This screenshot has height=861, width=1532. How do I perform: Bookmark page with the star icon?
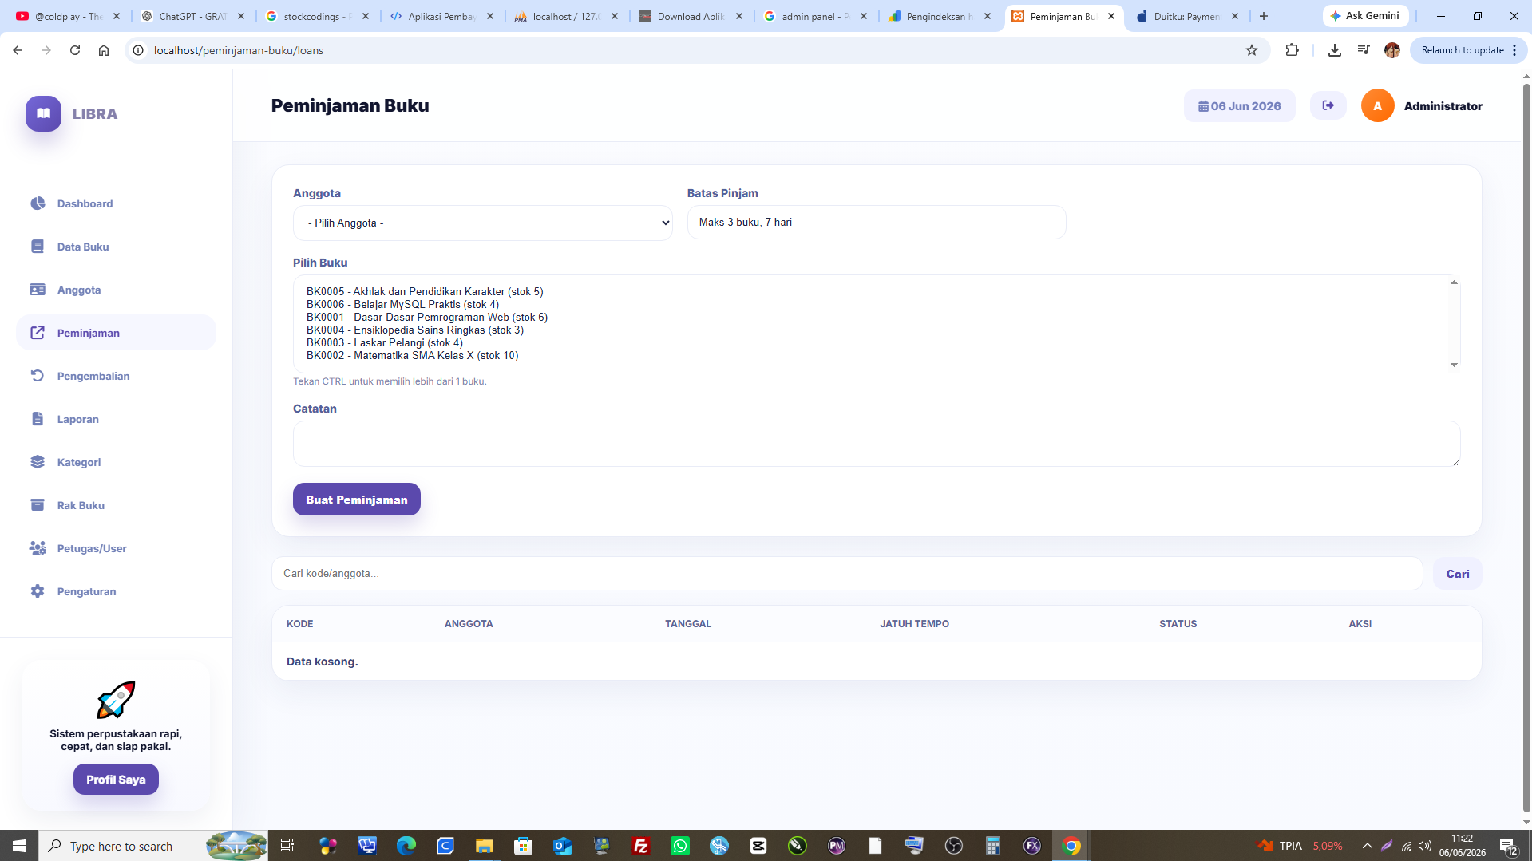pos(1251,50)
